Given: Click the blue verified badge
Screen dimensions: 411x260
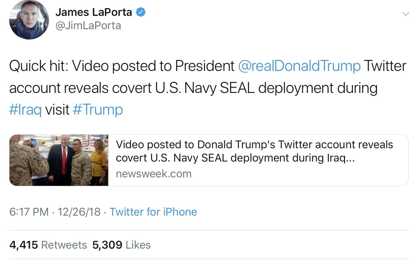Looking at the screenshot, I should [140, 12].
